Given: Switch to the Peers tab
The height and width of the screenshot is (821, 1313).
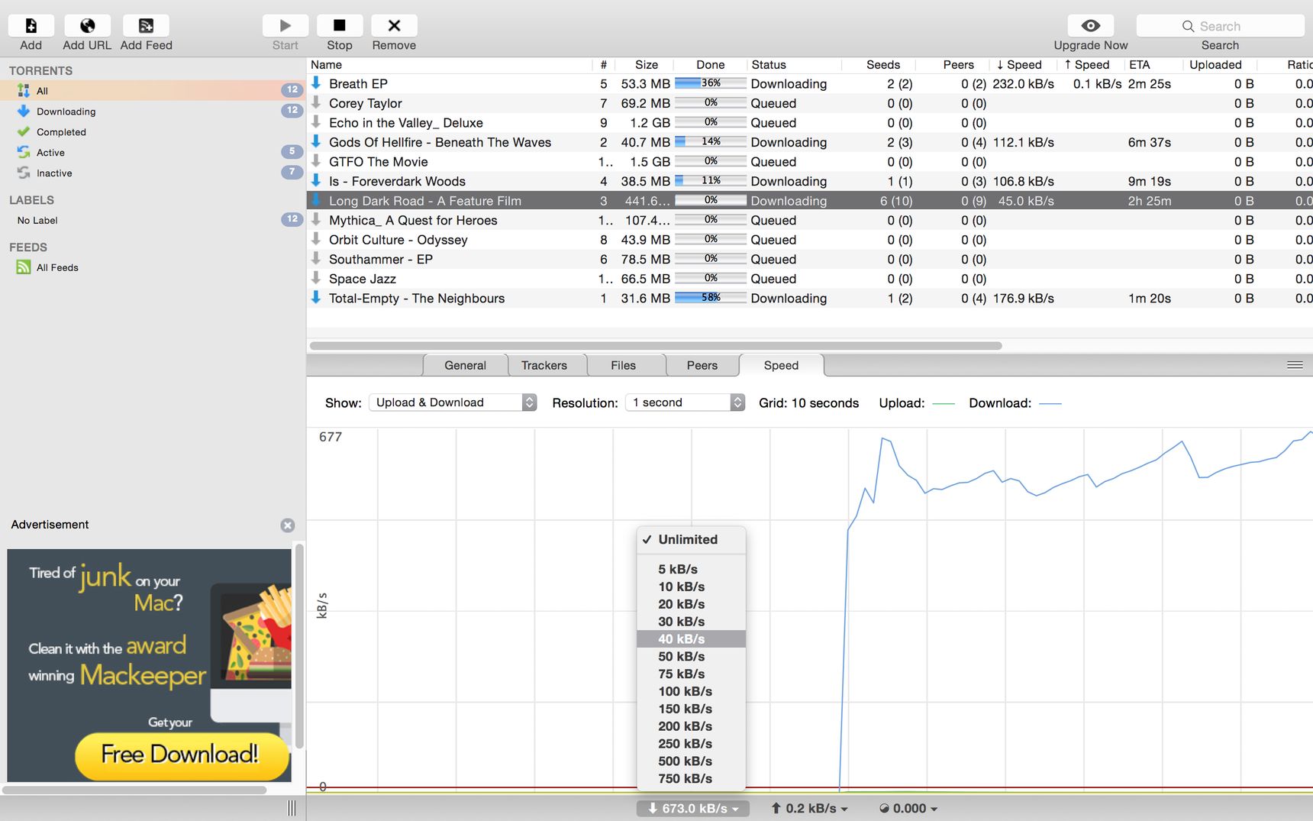Looking at the screenshot, I should [702, 365].
